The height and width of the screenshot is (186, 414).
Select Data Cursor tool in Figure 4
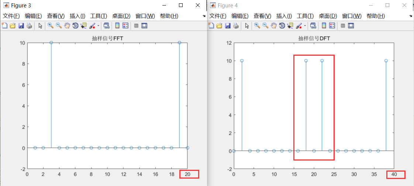pos(290,25)
